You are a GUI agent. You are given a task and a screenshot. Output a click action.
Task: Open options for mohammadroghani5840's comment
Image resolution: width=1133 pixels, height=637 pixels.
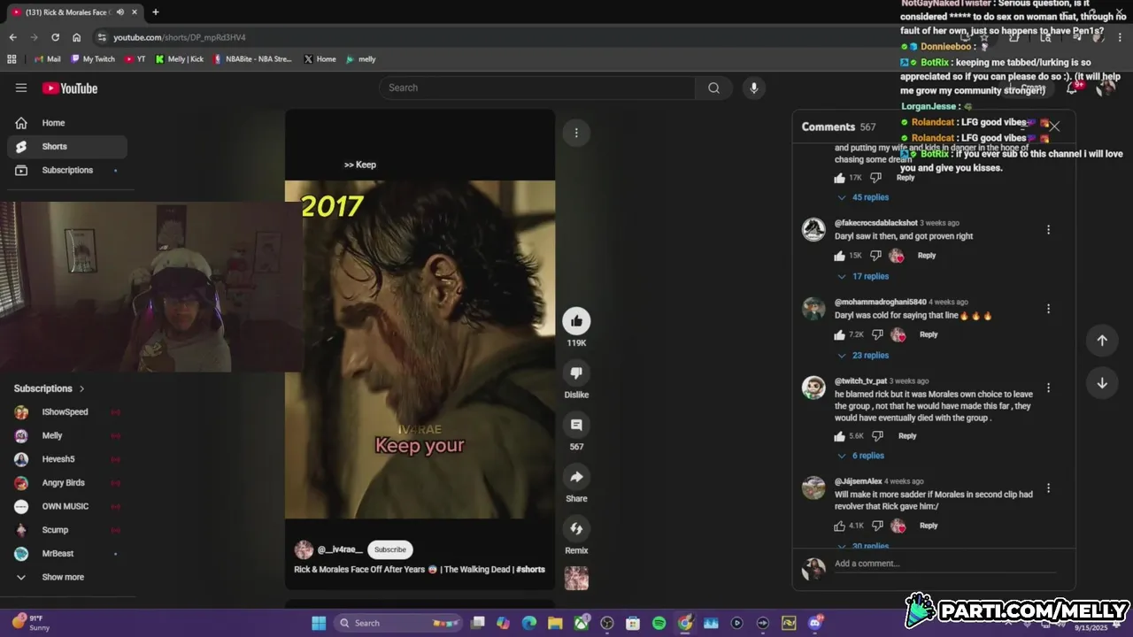pos(1048,309)
